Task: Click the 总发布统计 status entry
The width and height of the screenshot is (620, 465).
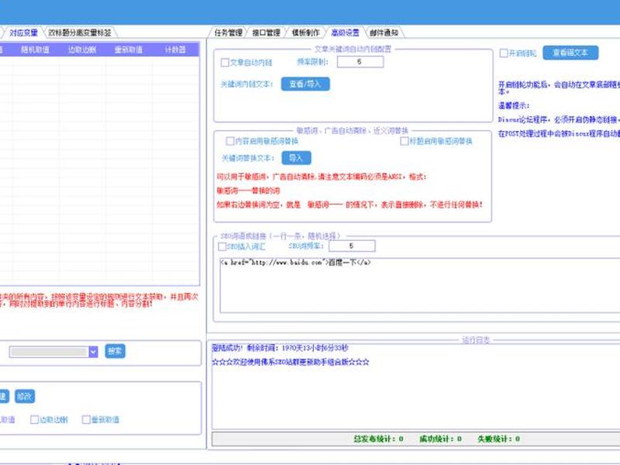Action: tap(378, 439)
